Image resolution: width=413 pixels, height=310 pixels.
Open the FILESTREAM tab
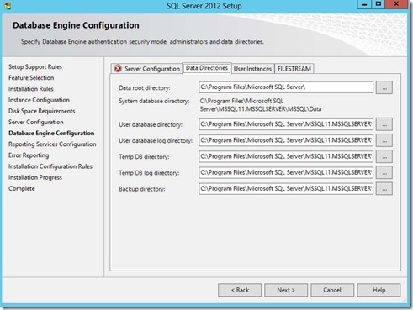point(294,69)
